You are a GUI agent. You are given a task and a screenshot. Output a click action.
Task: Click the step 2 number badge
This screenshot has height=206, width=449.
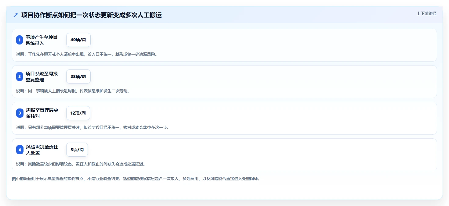tap(20, 76)
